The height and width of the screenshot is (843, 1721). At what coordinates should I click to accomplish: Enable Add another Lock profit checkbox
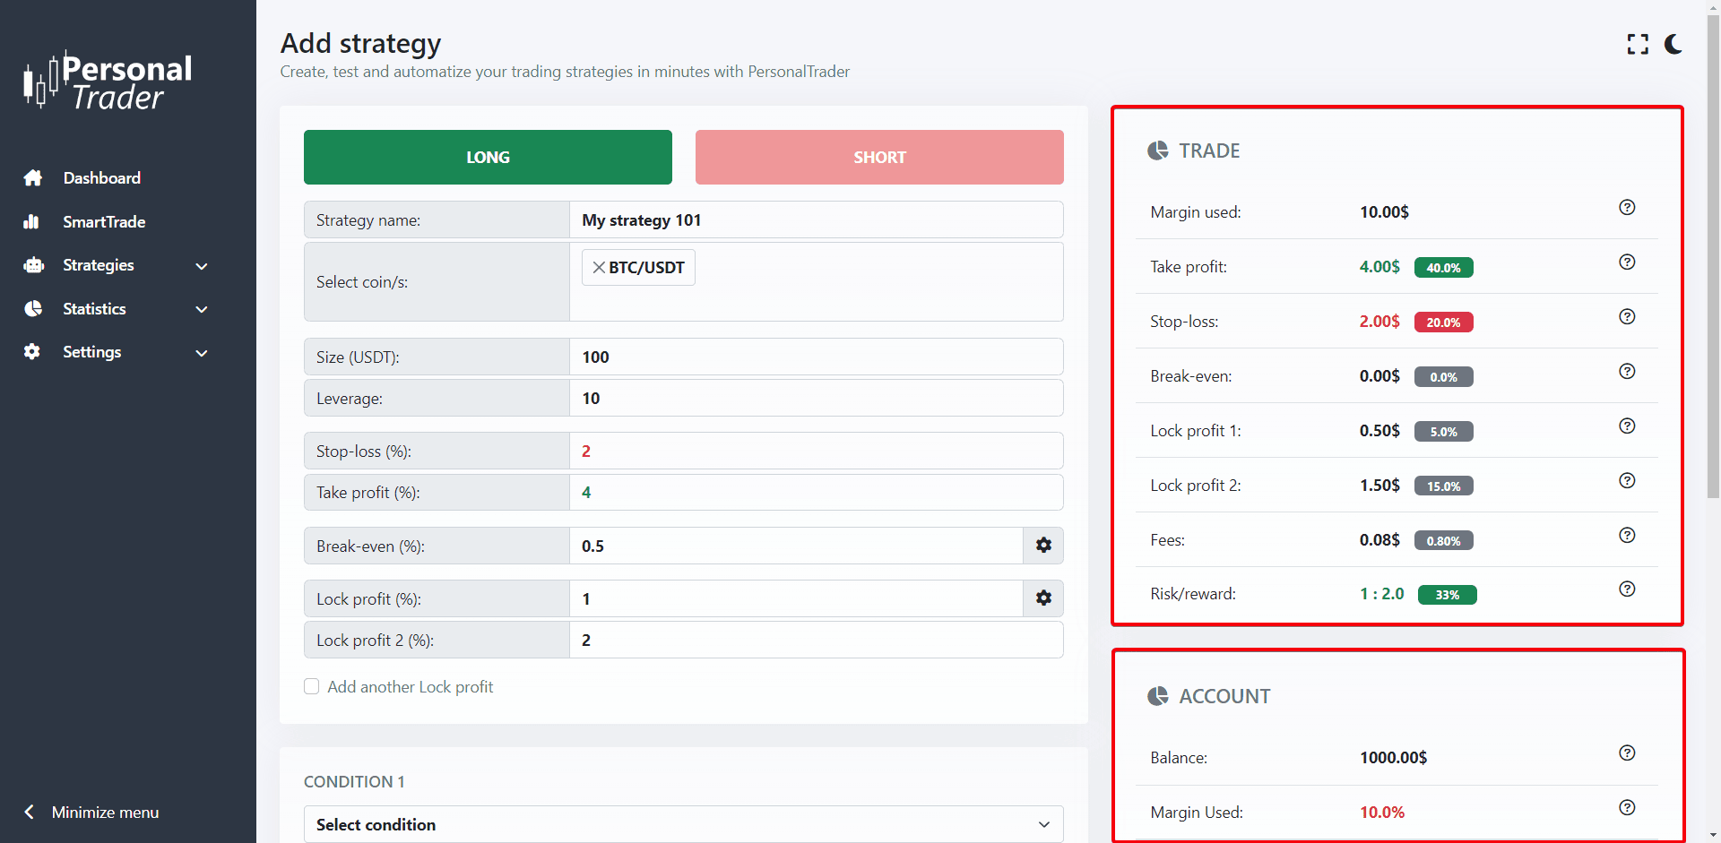coord(312,687)
